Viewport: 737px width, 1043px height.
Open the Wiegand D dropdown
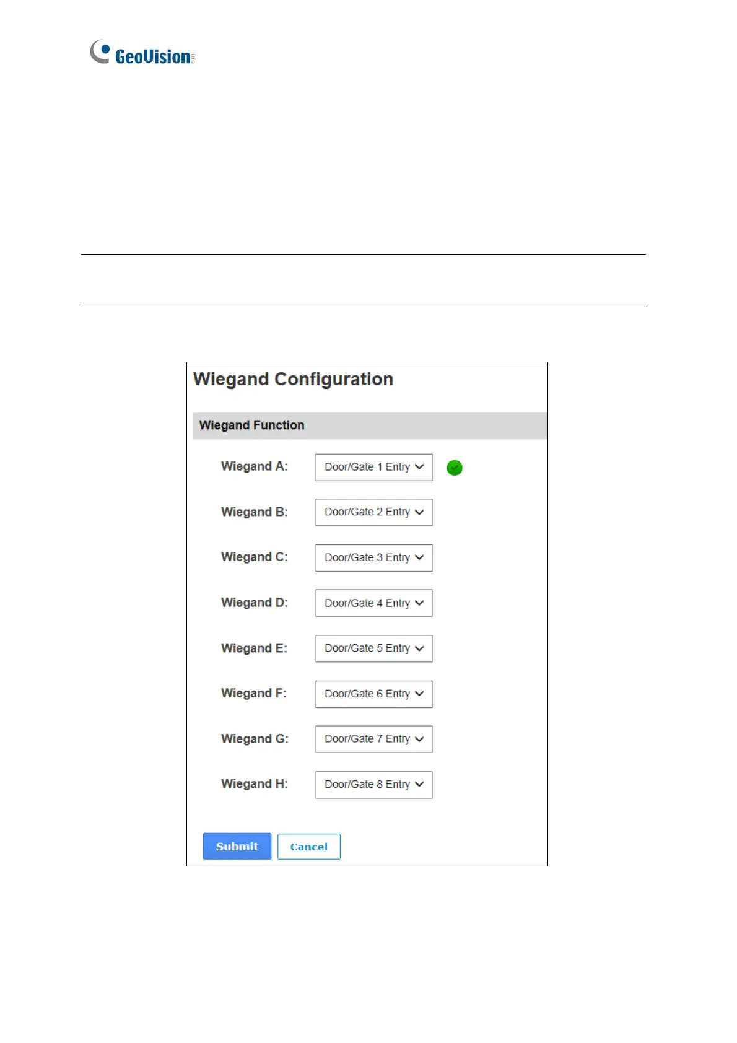click(x=374, y=603)
